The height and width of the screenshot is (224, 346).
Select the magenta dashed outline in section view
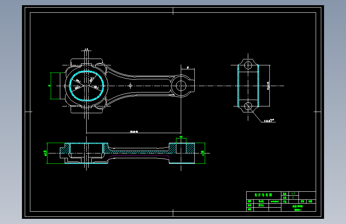click(x=139, y=157)
